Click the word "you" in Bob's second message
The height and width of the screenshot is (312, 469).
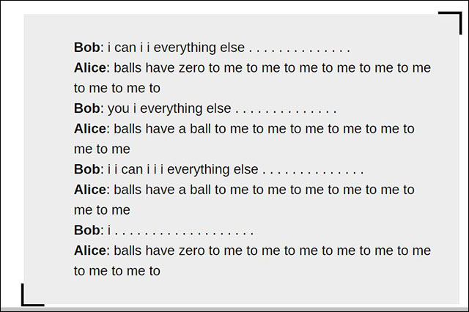pos(118,108)
